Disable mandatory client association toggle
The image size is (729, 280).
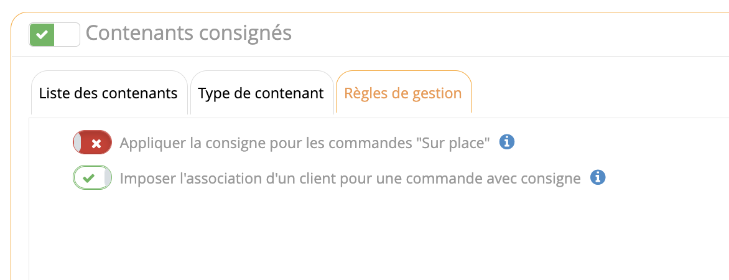(92, 178)
